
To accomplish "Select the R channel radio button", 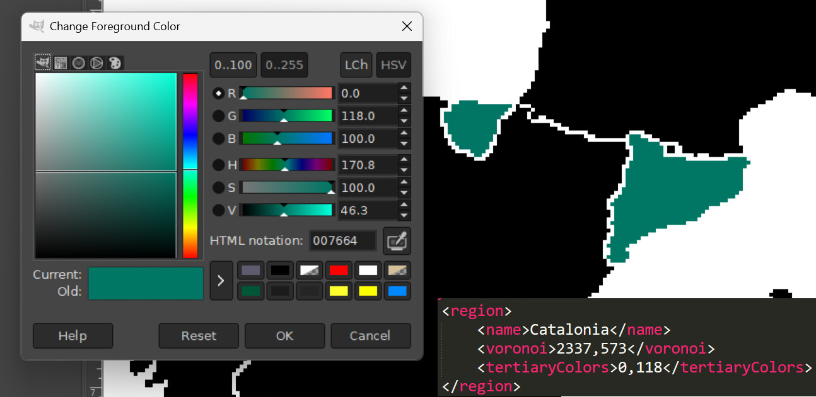I will tap(218, 93).
